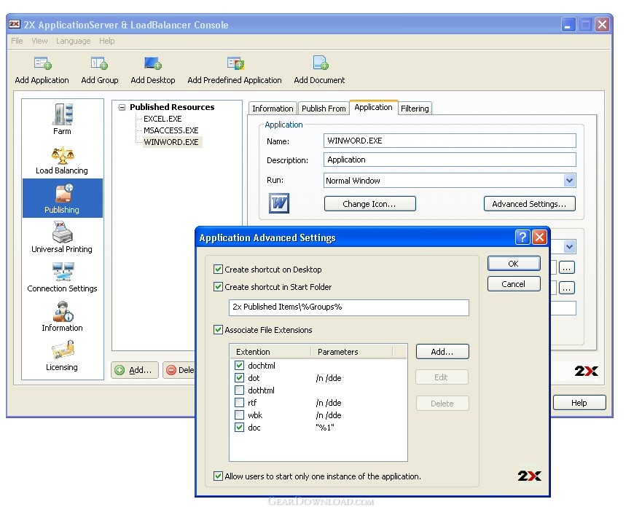The width and height of the screenshot is (642, 507).
Task: Click Cancel in Advanced Settings dialog
Action: [514, 284]
